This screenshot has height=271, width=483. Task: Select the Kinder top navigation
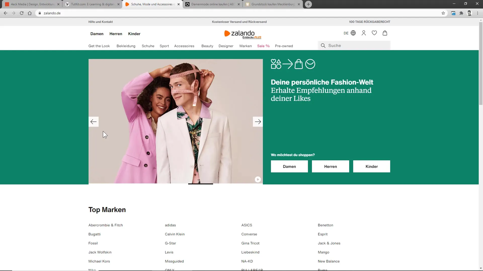[134, 34]
